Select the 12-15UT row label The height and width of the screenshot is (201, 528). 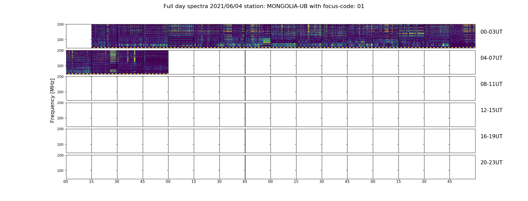(x=491, y=110)
